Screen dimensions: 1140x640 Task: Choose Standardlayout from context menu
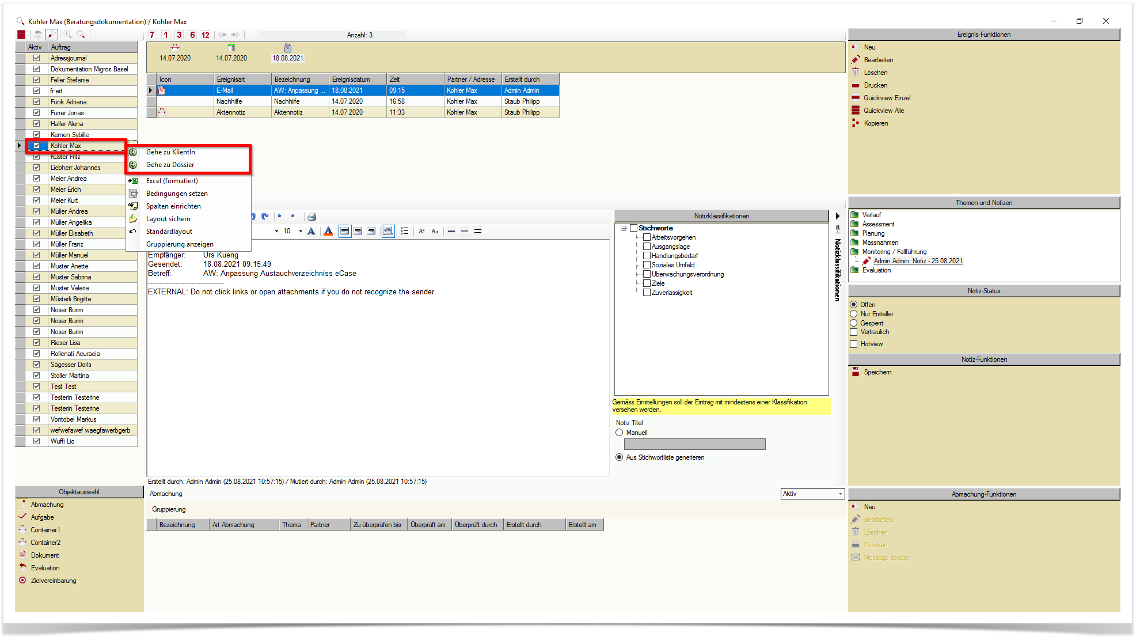coord(169,232)
